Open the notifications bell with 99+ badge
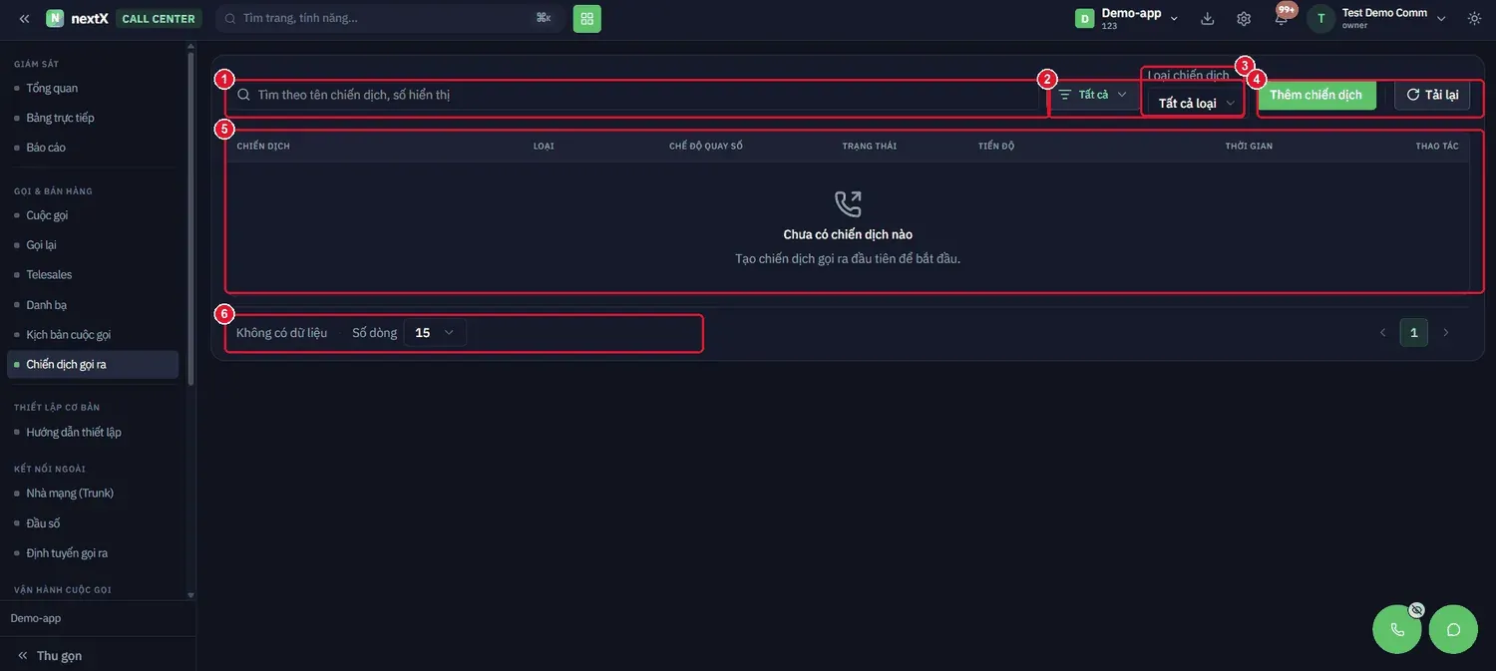Viewport: 1496px width, 671px height. pyautogui.click(x=1282, y=17)
